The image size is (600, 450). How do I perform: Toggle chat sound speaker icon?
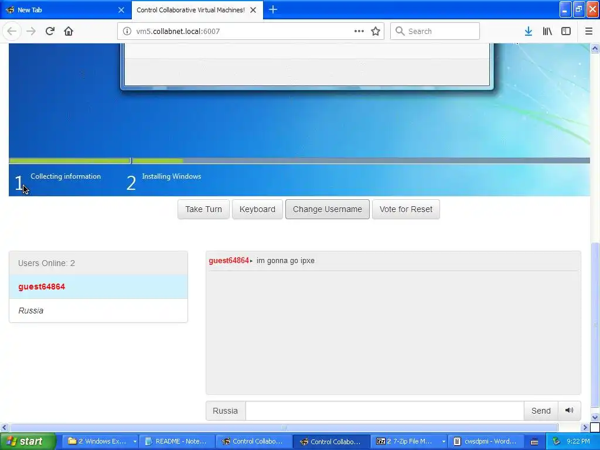click(570, 410)
